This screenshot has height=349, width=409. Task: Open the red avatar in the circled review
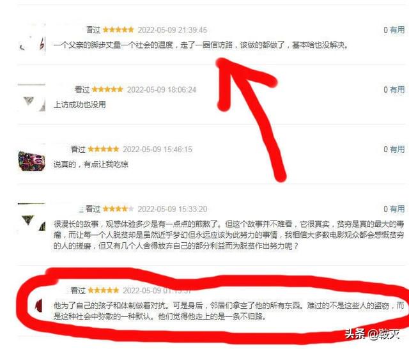38,306
